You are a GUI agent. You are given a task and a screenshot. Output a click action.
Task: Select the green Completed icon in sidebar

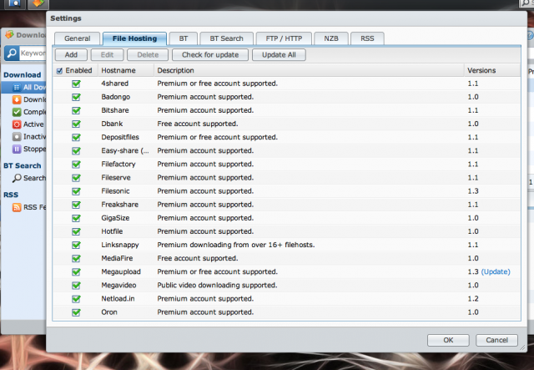pos(17,112)
